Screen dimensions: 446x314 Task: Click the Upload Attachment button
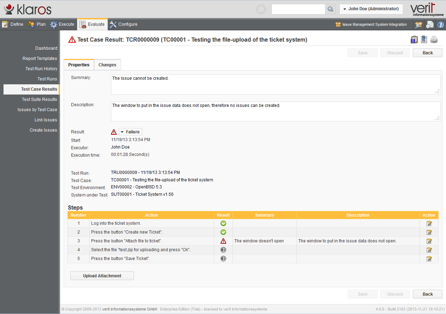click(x=102, y=276)
